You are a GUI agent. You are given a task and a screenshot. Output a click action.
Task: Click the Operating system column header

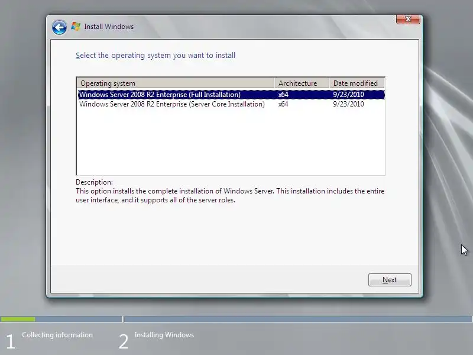(175, 83)
